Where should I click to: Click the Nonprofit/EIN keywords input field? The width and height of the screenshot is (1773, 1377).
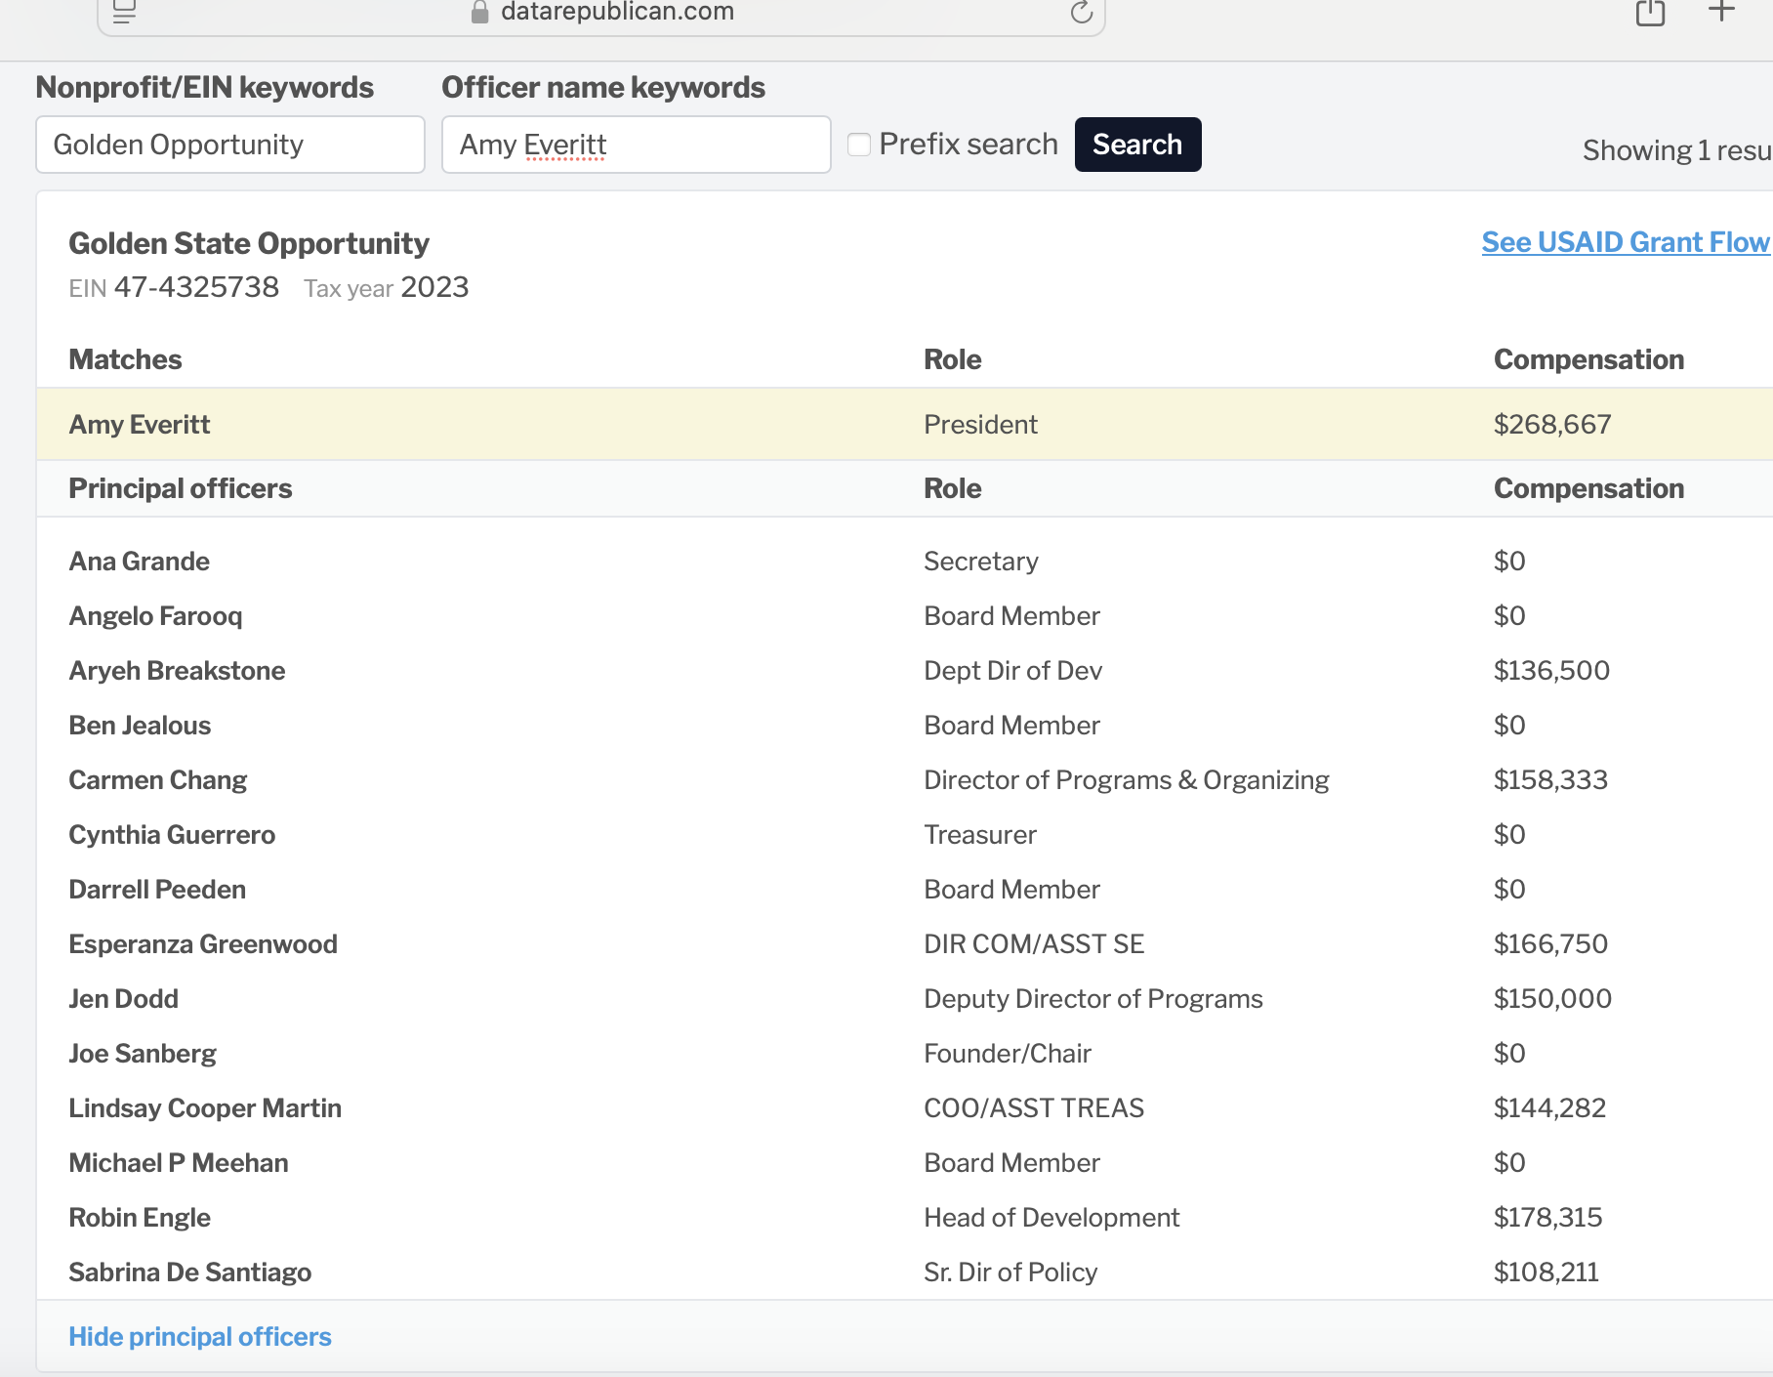(x=230, y=145)
